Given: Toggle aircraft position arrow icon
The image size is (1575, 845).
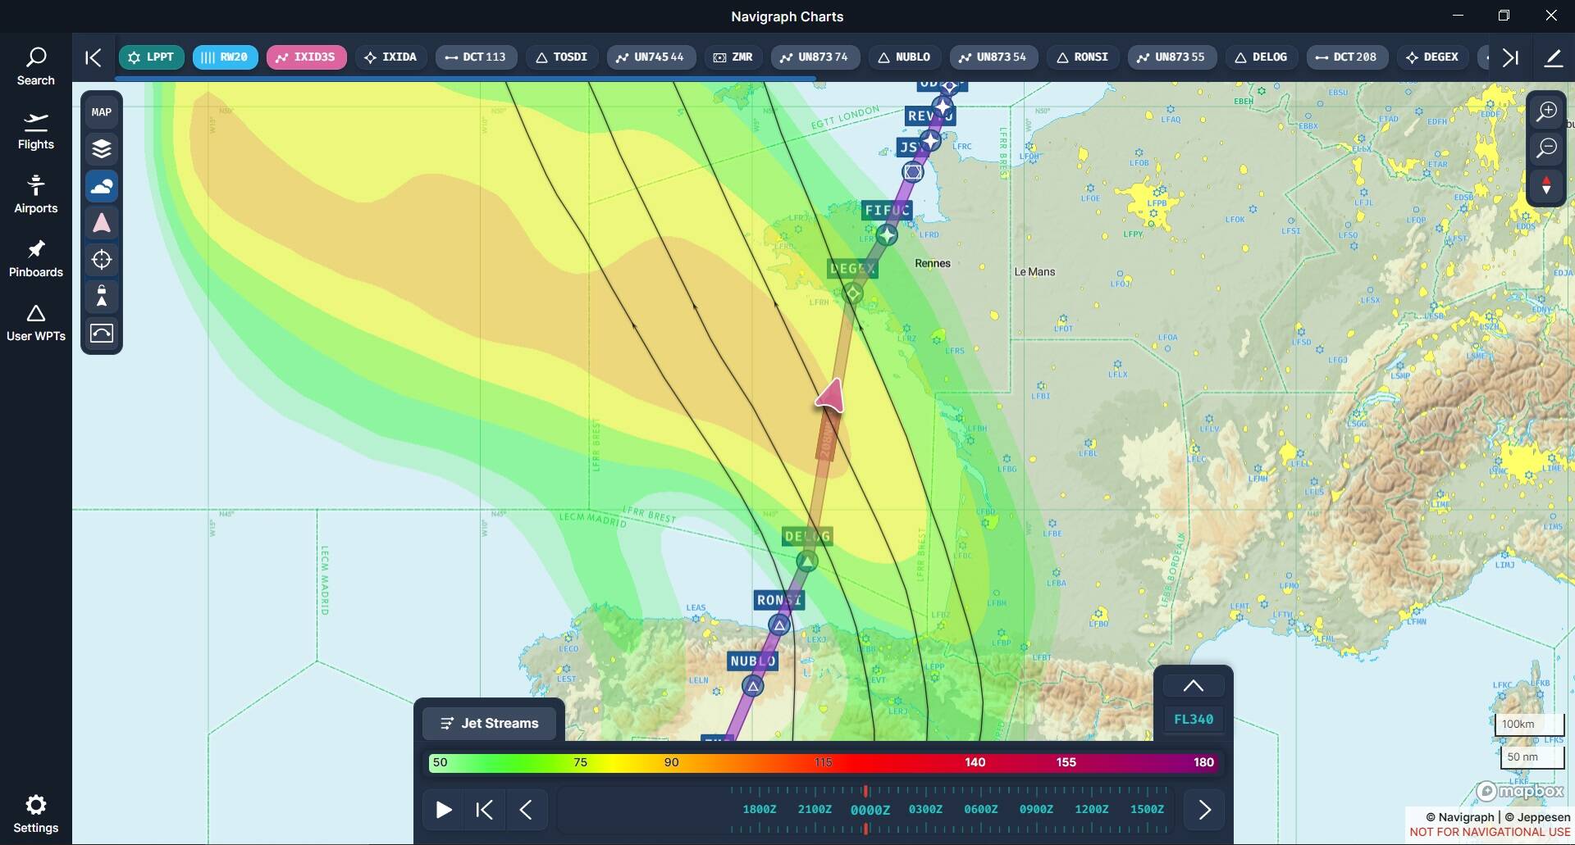Looking at the screenshot, I should [x=102, y=223].
